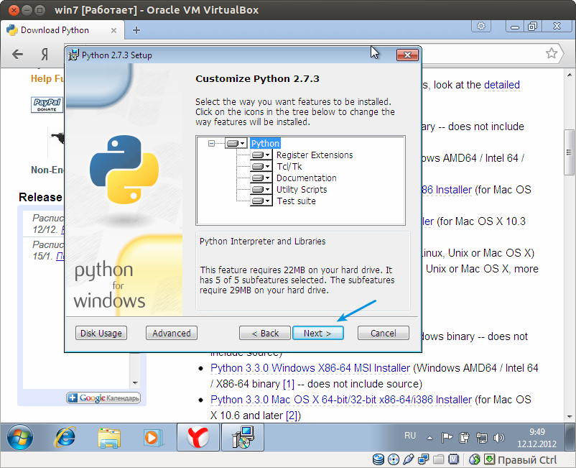The height and width of the screenshot is (468, 576).
Task: Select Tcl/Tk in feature tree
Action: tap(289, 167)
